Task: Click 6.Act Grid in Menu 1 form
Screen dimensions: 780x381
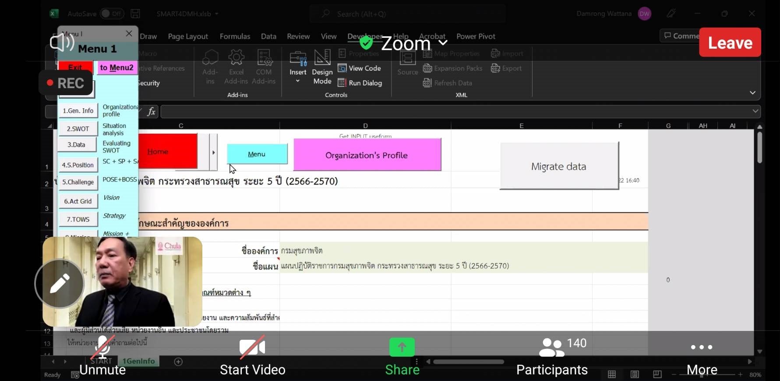Action: (78, 201)
